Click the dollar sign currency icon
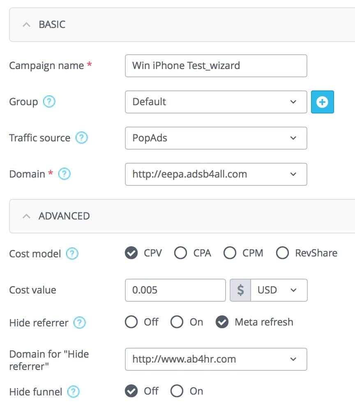Image resolution: width=355 pixels, height=416 pixels. coord(240,290)
